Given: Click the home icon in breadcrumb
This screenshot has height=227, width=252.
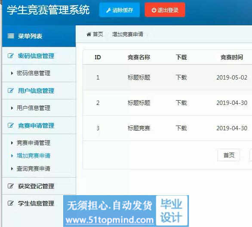Looking at the screenshot, I should [x=89, y=34].
